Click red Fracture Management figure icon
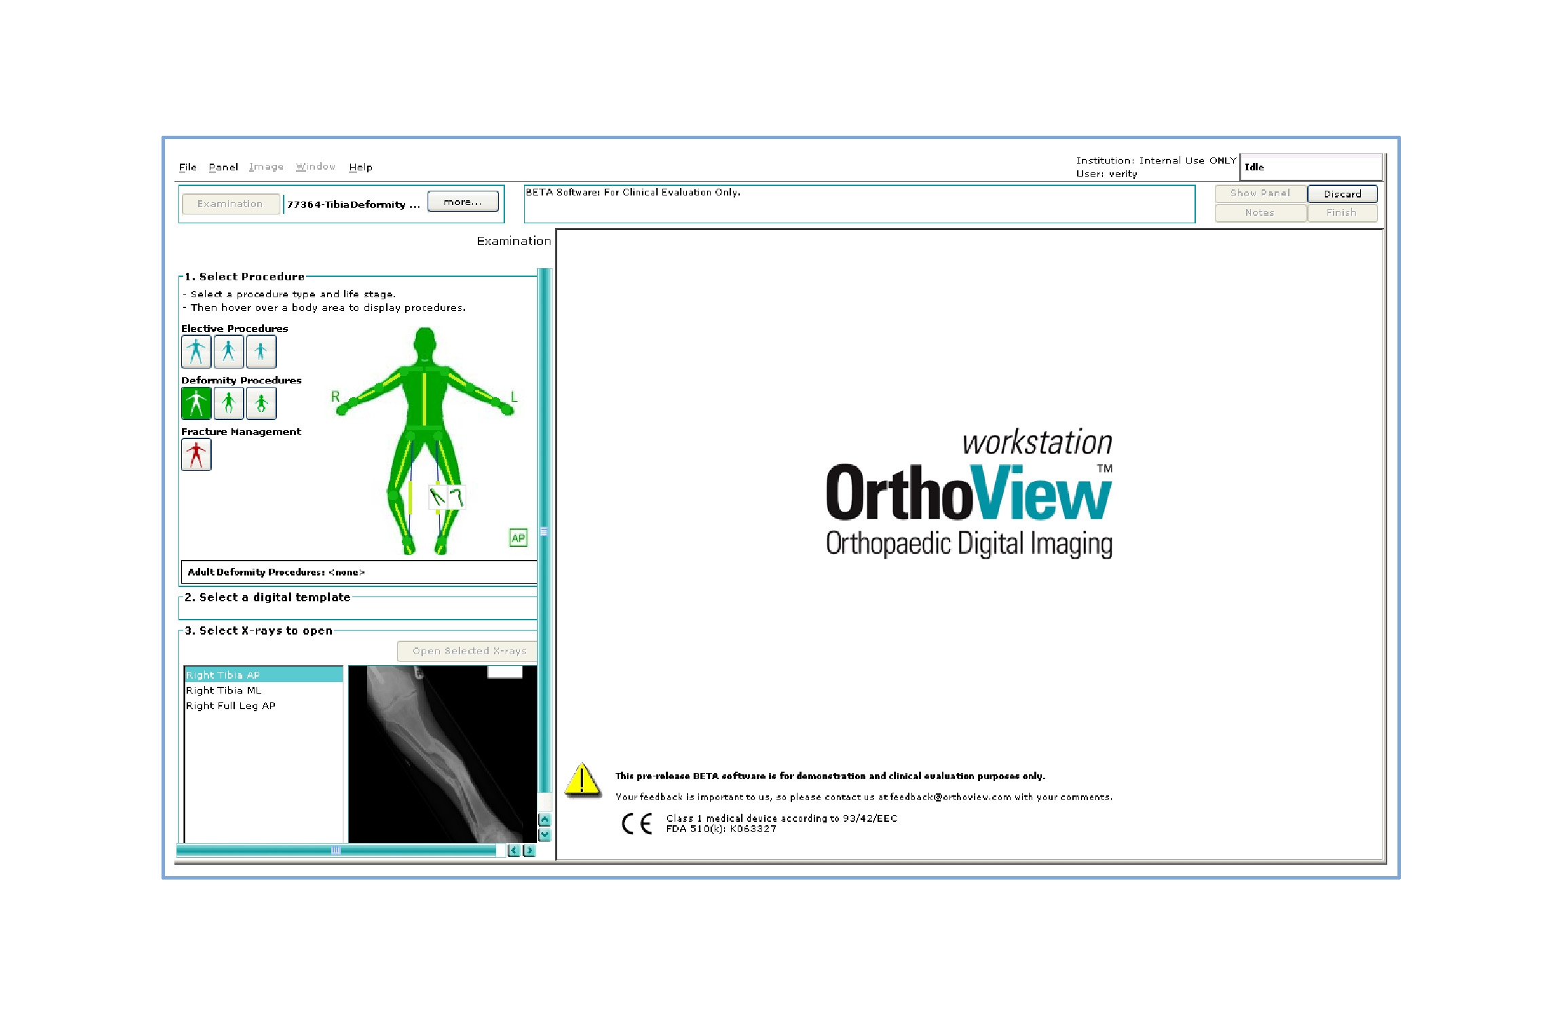 click(x=196, y=455)
